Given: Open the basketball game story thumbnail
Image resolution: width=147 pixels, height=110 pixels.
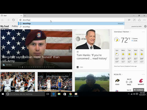Looking at the screenshot, I should (x=55, y=82).
